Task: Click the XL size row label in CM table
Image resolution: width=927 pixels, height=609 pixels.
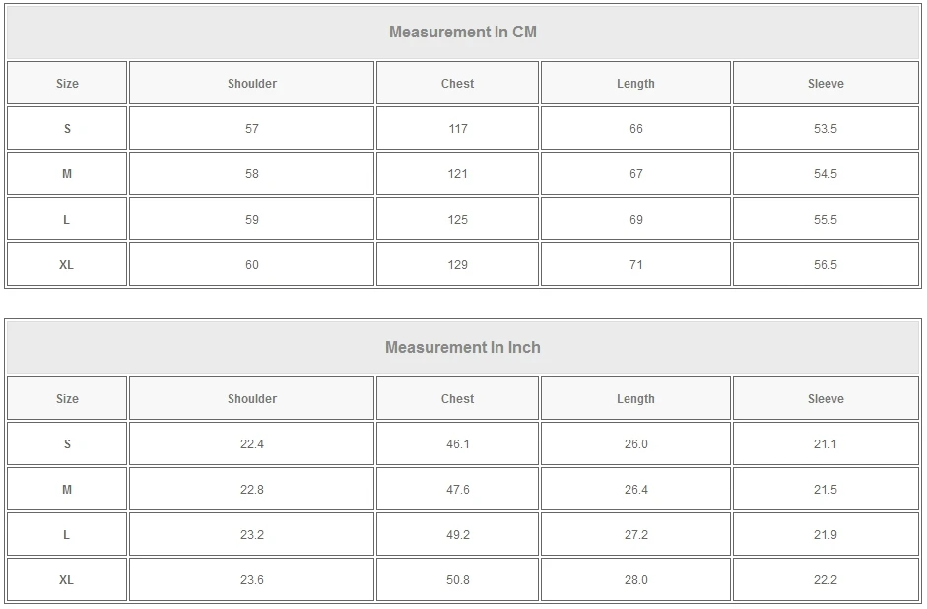Action: (x=67, y=265)
